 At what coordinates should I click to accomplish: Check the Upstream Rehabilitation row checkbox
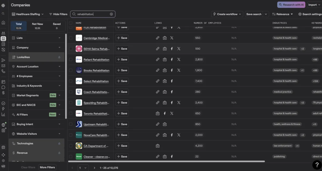coord(71,124)
